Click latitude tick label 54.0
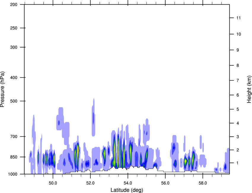The height and width of the screenshot is (193, 252). (128, 183)
